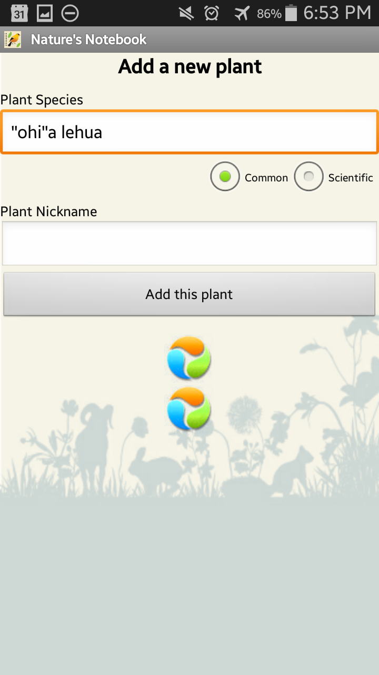
Task: Tap the 86% battery percentage text
Action: point(269,14)
